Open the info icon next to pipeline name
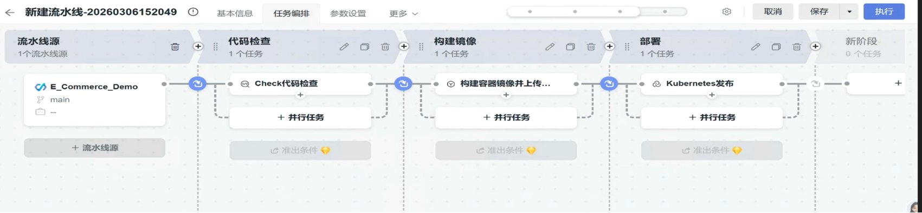The image size is (922, 213). (193, 12)
